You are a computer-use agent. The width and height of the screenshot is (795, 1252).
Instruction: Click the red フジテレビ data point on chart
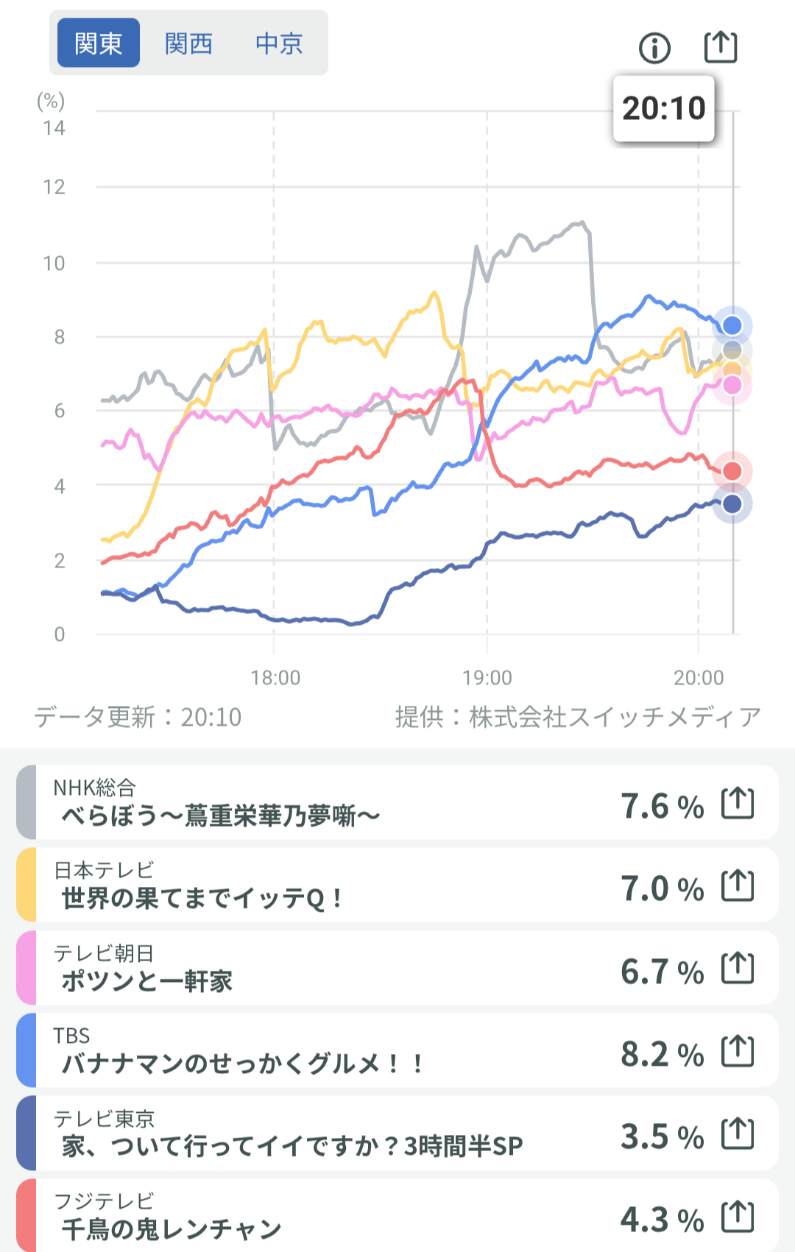click(x=732, y=471)
